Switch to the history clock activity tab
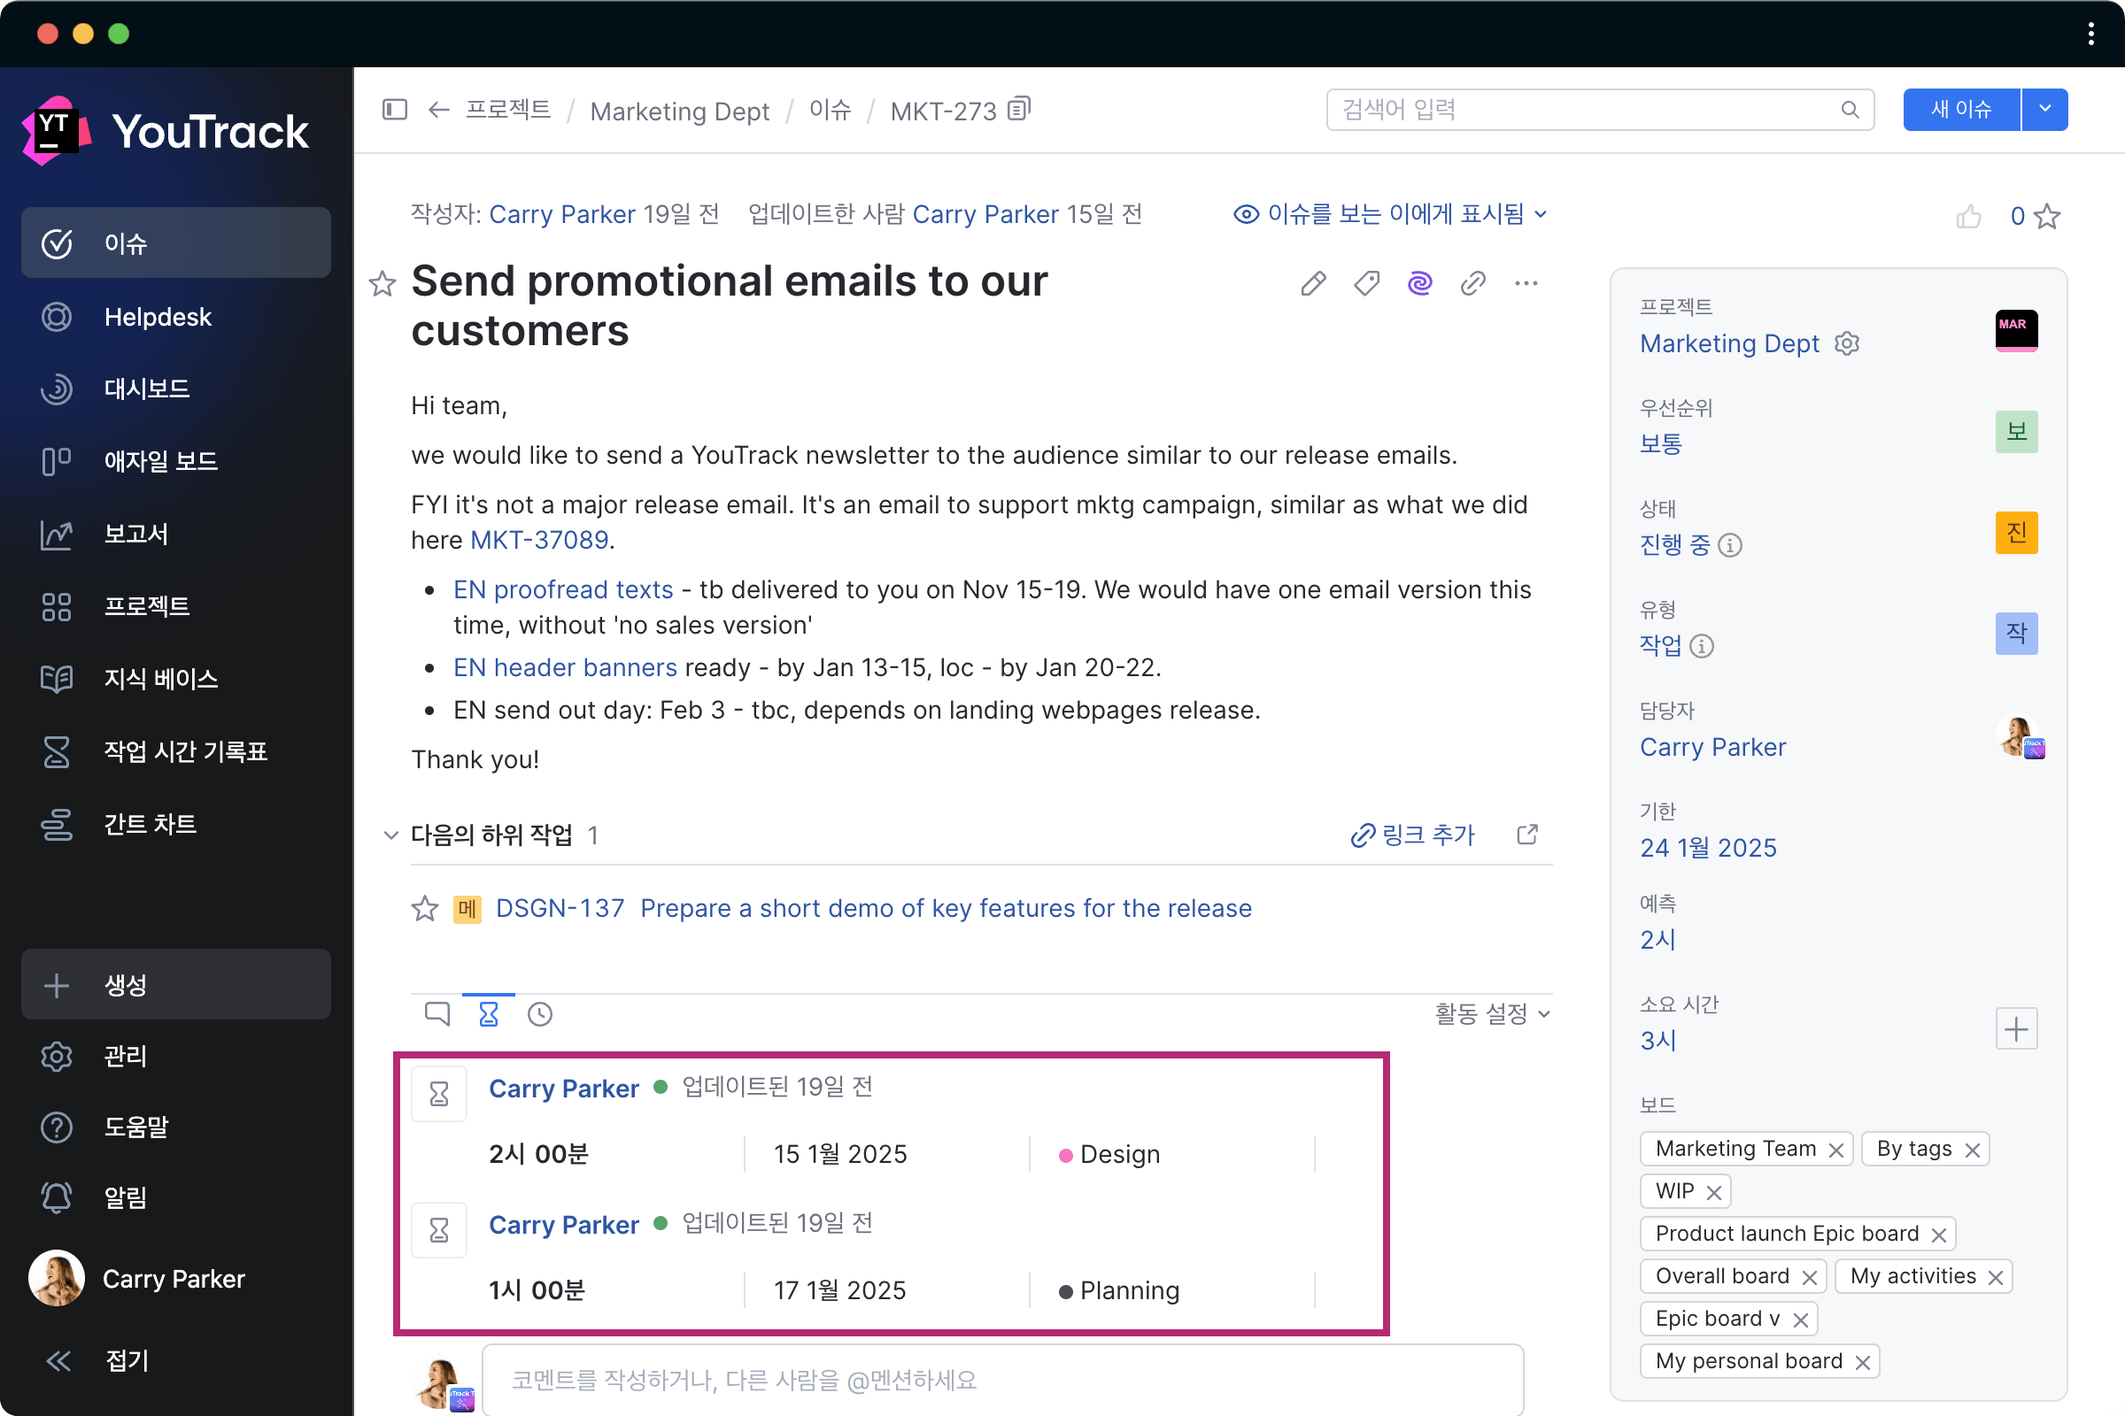The height and width of the screenshot is (1416, 2125). click(540, 1013)
